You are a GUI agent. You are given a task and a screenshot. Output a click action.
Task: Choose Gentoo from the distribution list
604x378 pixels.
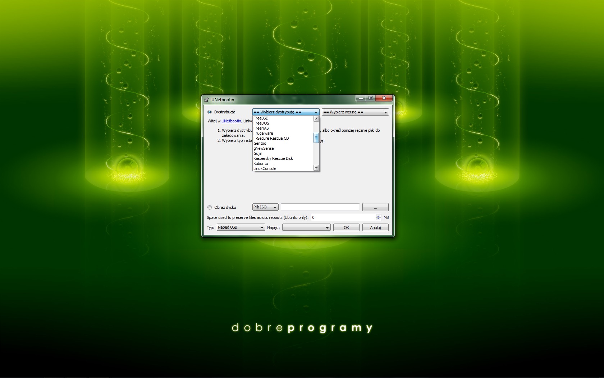(x=260, y=143)
